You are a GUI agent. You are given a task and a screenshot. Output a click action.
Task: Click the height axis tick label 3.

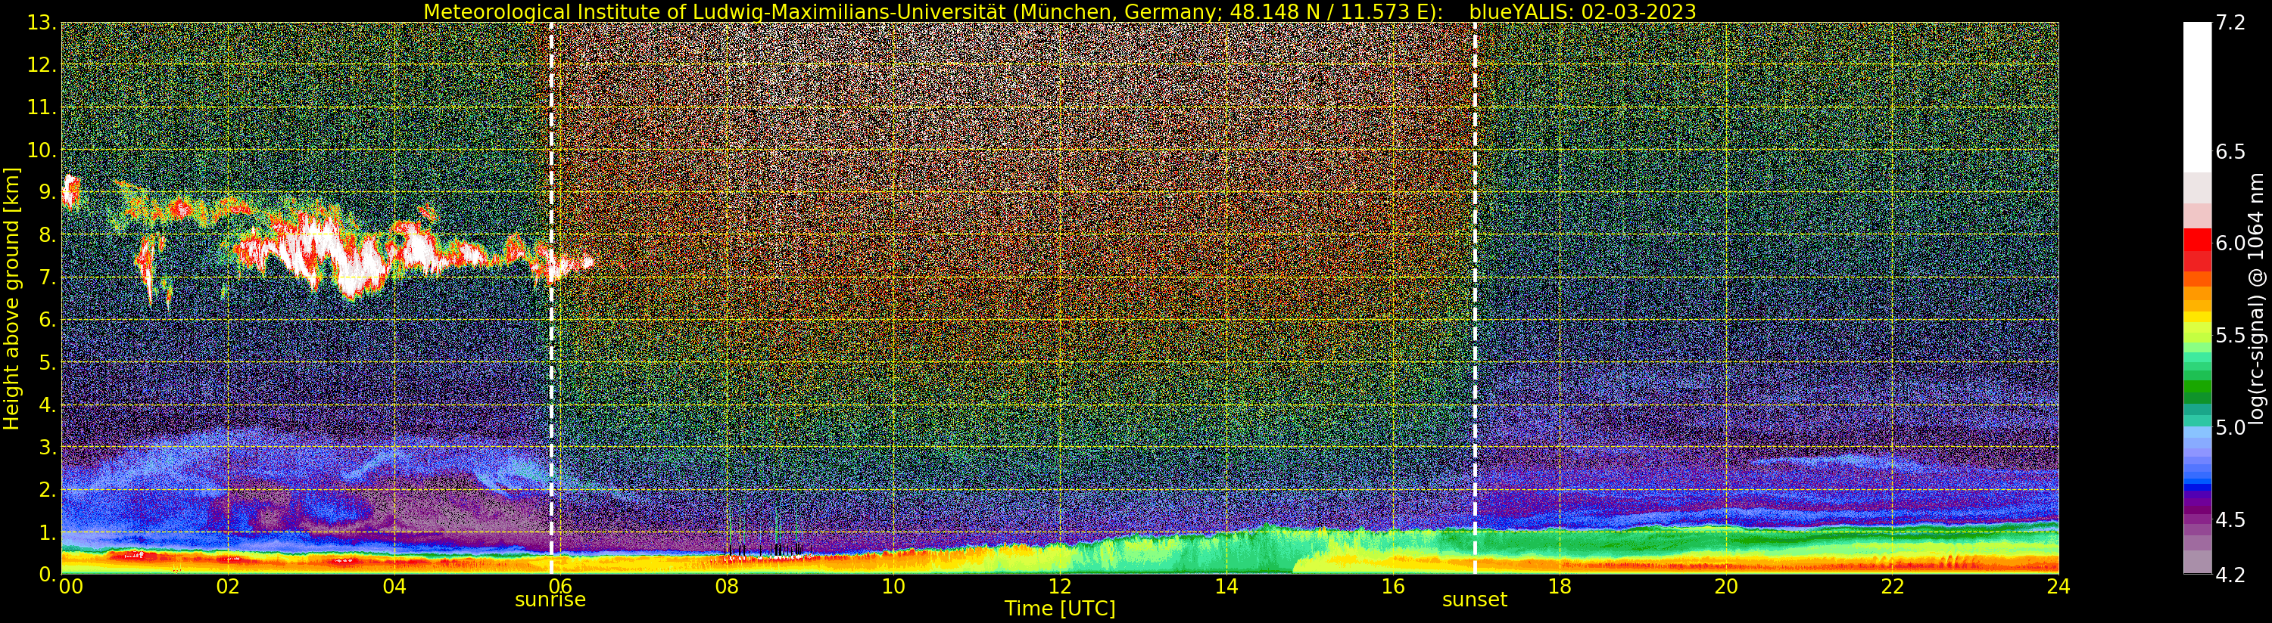48,447
